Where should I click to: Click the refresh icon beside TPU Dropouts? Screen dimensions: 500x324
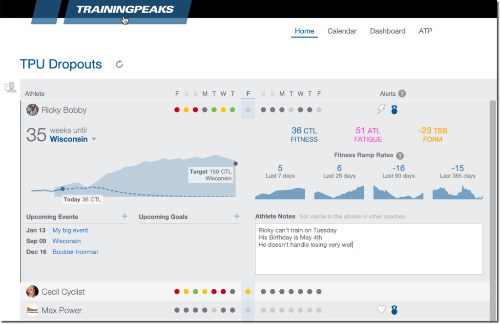pyautogui.click(x=119, y=64)
